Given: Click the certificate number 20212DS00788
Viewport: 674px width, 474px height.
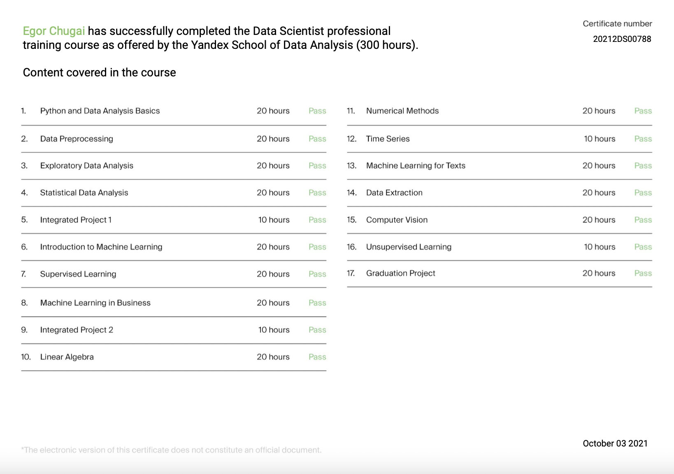Looking at the screenshot, I should click(622, 39).
